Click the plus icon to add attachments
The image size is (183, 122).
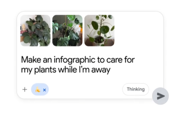point(25,90)
